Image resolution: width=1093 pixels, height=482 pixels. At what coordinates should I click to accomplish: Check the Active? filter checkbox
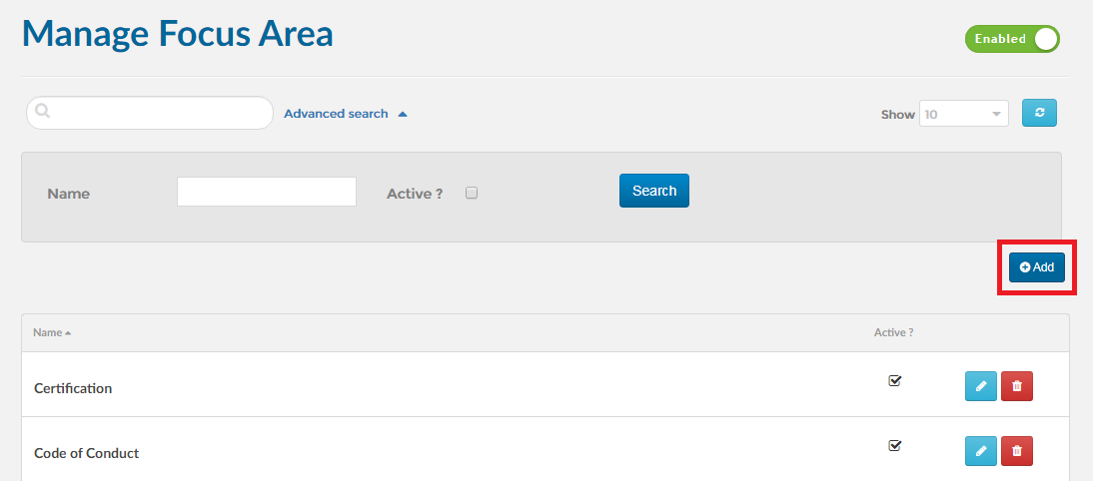point(472,193)
